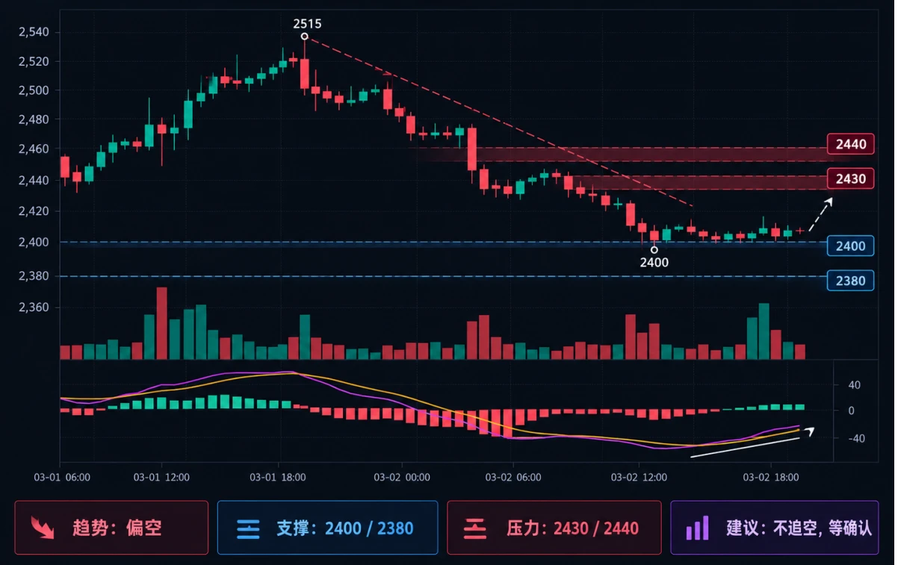Image resolution: width=898 pixels, height=565 pixels.
Task: Click the 0 tick on the MACD axis
Action: click(851, 411)
